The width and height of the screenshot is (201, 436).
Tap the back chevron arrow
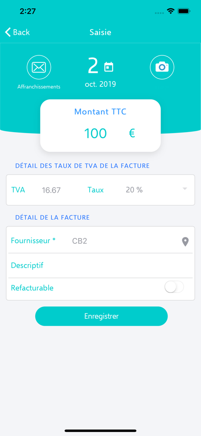tap(8, 32)
